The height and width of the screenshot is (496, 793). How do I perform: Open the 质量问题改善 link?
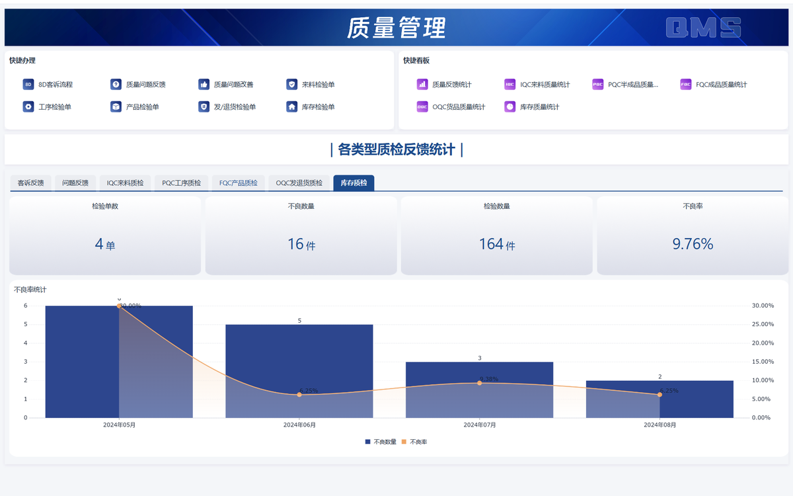[x=234, y=85]
